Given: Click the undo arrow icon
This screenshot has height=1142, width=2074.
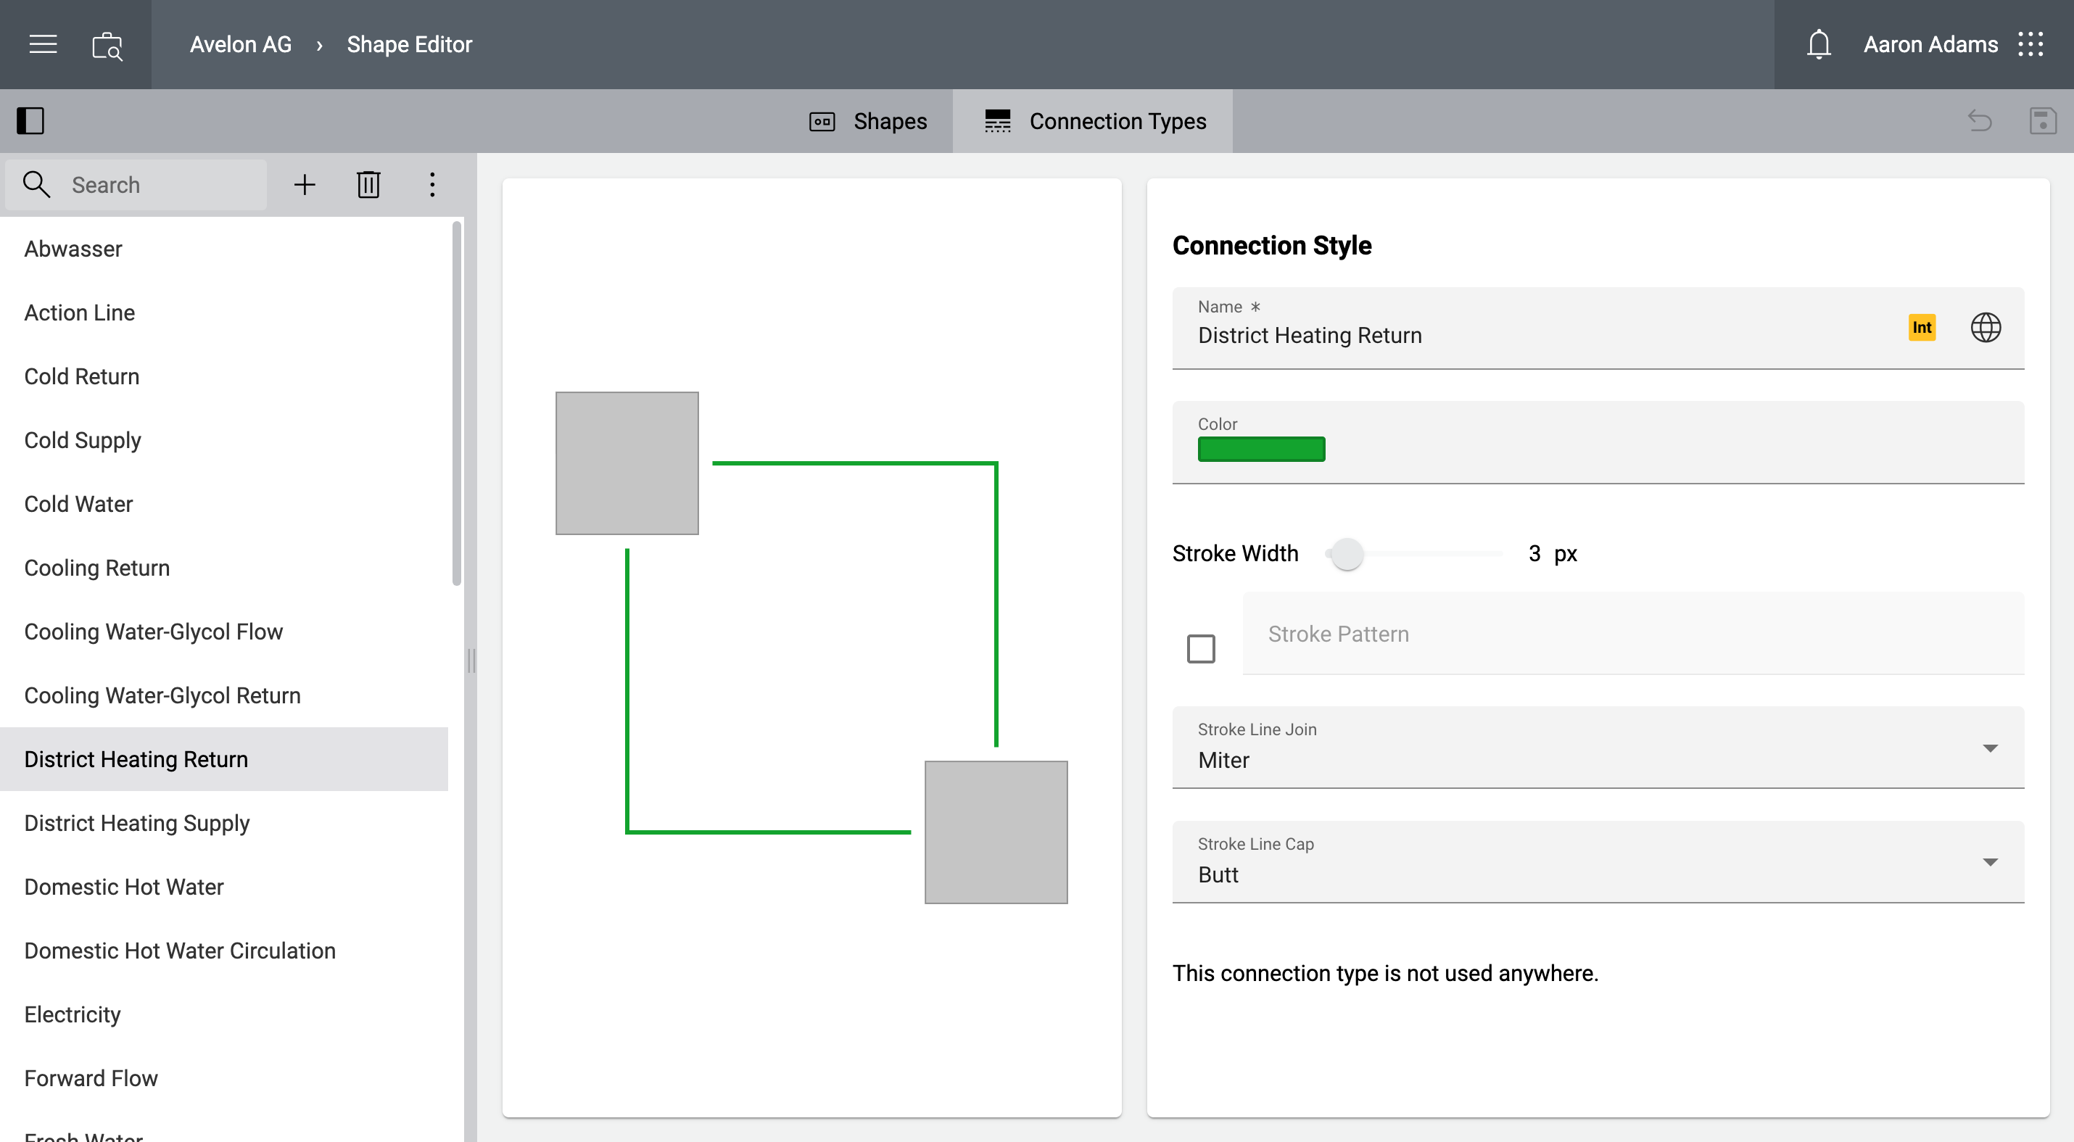Looking at the screenshot, I should coord(1980,120).
